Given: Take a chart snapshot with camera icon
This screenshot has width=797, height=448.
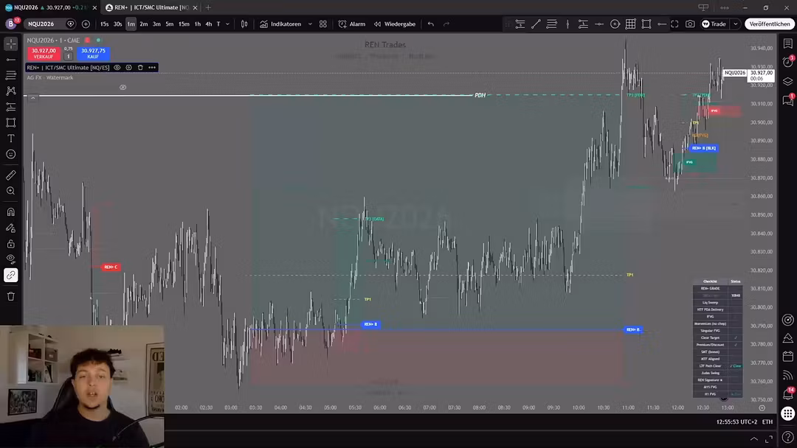Looking at the screenshot, I should coord(690,24).
